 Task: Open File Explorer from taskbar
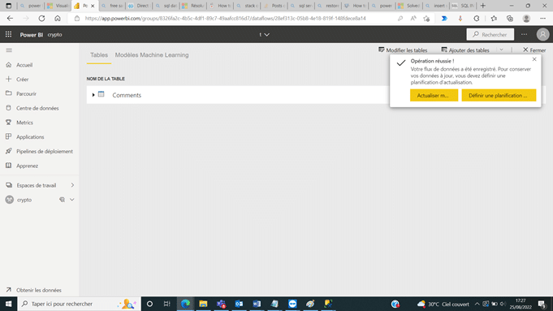(x=203, y=304)
